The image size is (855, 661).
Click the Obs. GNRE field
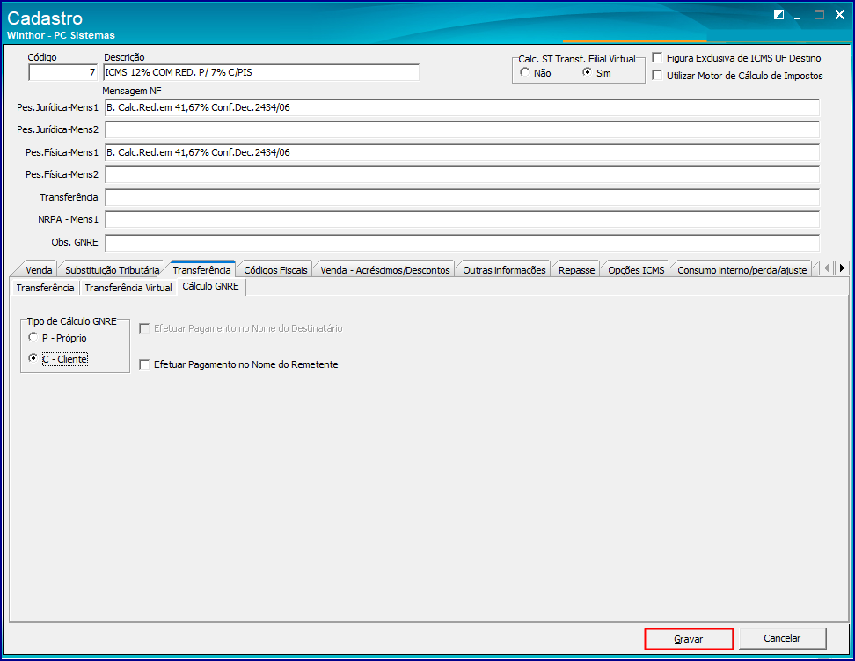coord(462,242)
